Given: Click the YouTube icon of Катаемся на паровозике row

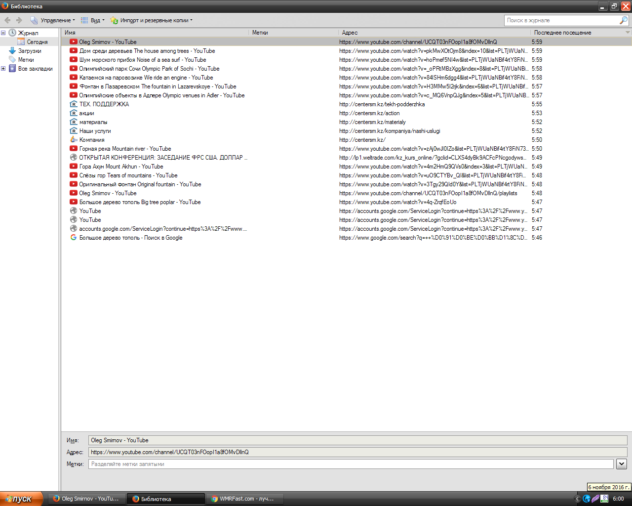Looking at the screenshot, I should tap(74, 78).
